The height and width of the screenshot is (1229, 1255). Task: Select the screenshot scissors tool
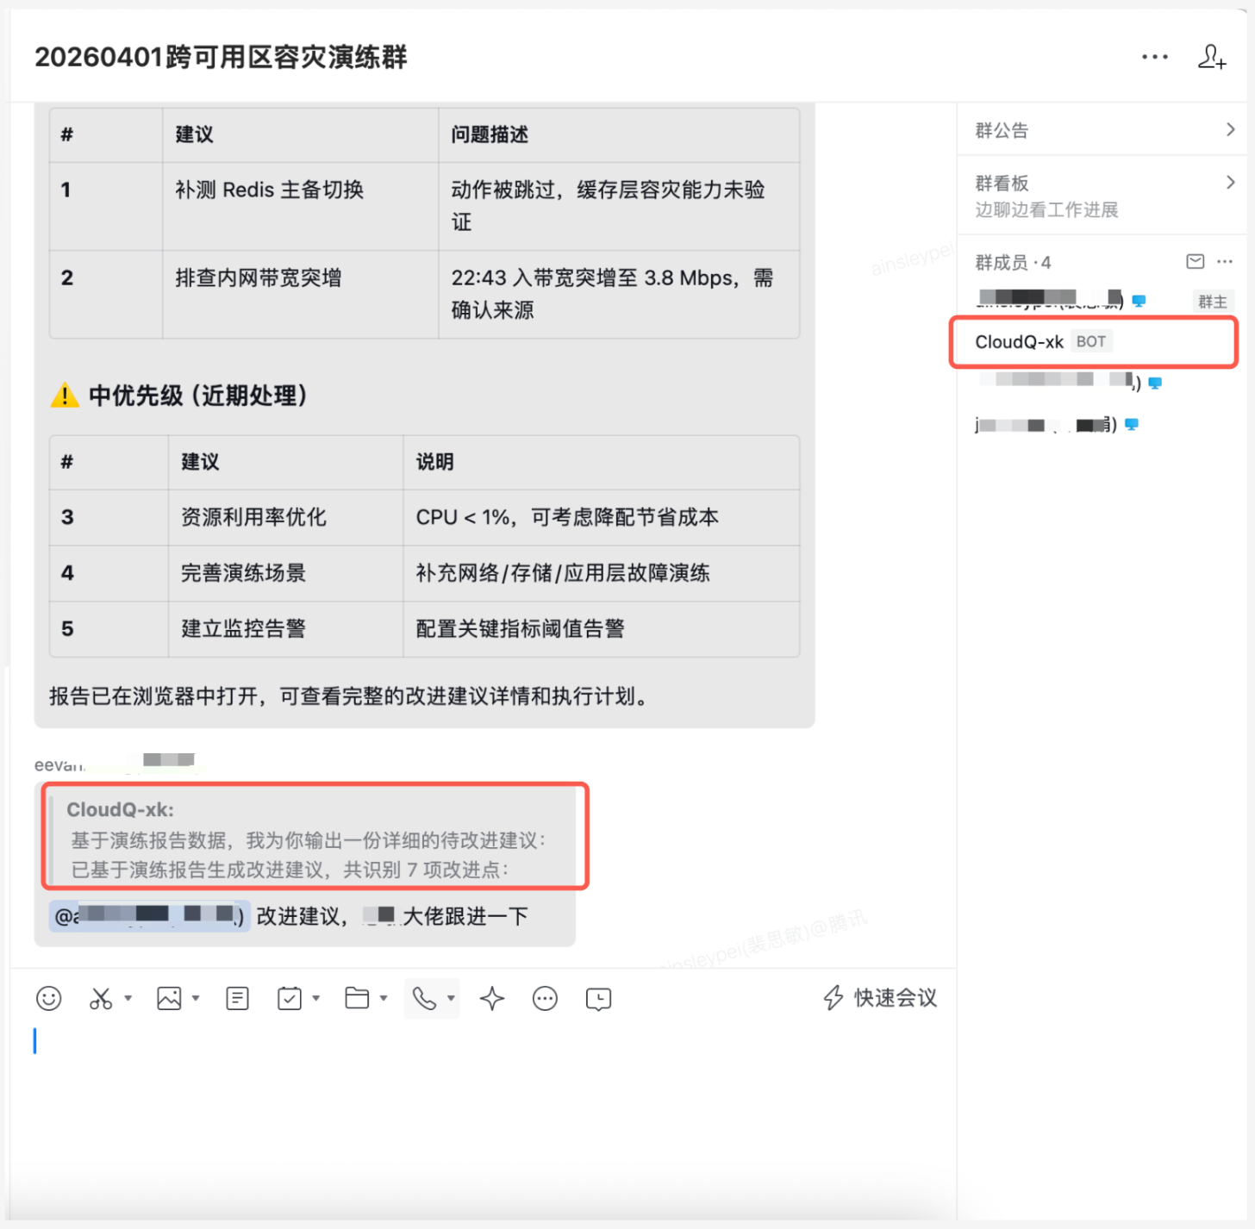click(x=99, y=998)
